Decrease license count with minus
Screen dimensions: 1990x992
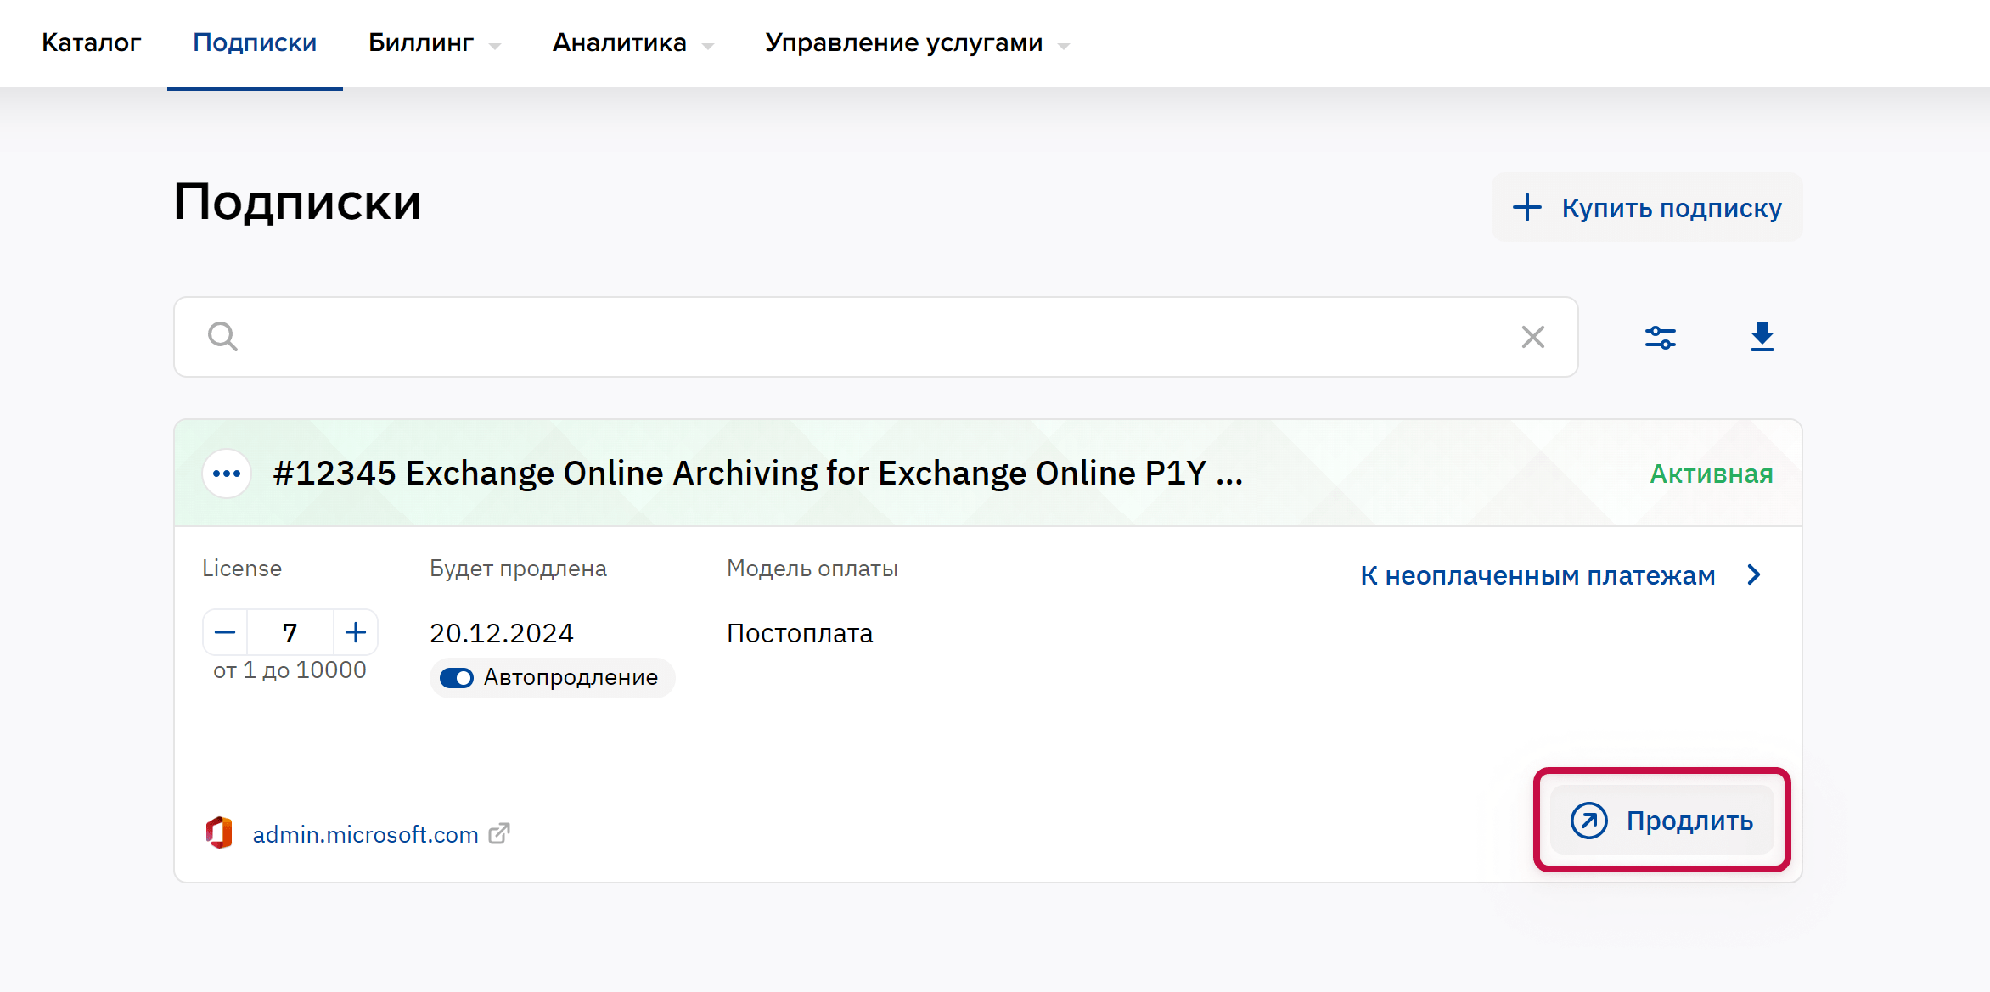[x=225, y=632]
